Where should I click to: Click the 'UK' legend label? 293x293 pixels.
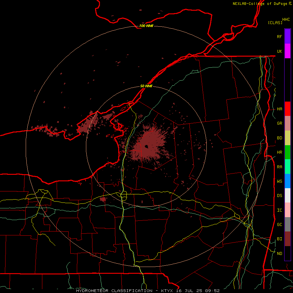(x=280, y=51)
